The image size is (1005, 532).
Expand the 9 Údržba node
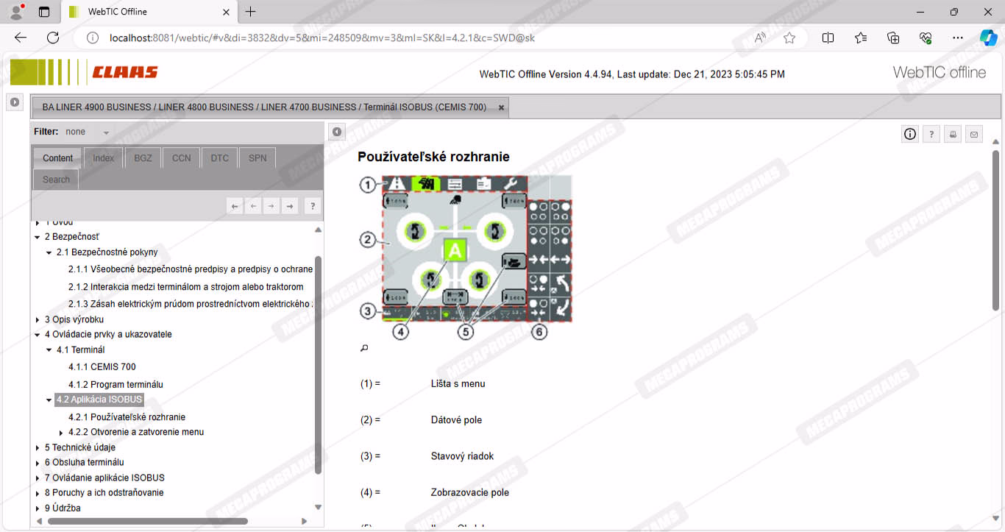(x=38, y=508)
